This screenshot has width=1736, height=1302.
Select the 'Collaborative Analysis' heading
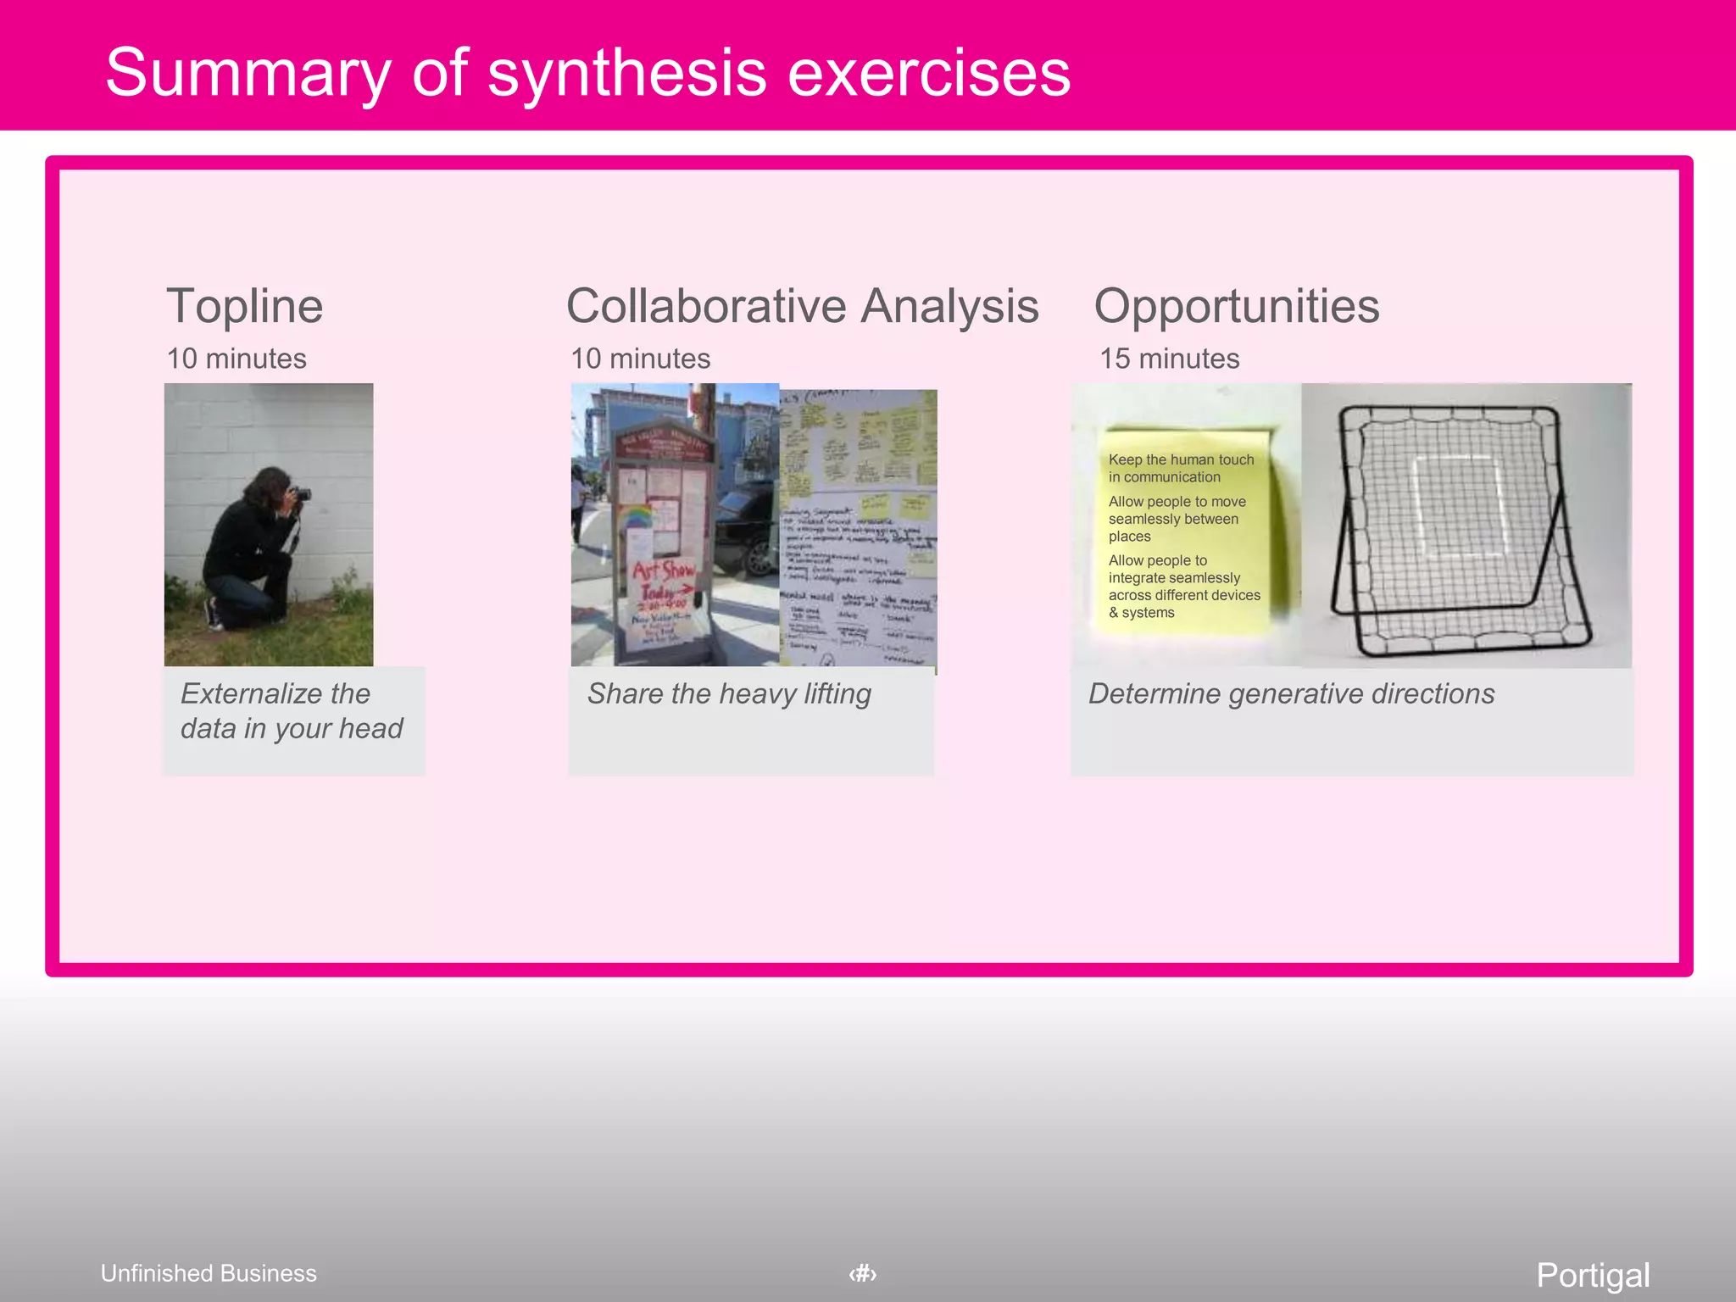pyautogui.click(x=802, y=306)
